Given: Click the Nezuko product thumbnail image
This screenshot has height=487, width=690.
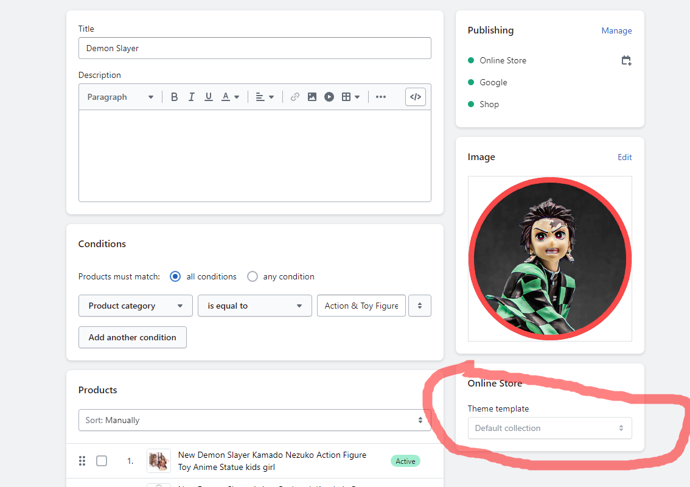Looking at the screenshot, I should [x=158, y=461].
